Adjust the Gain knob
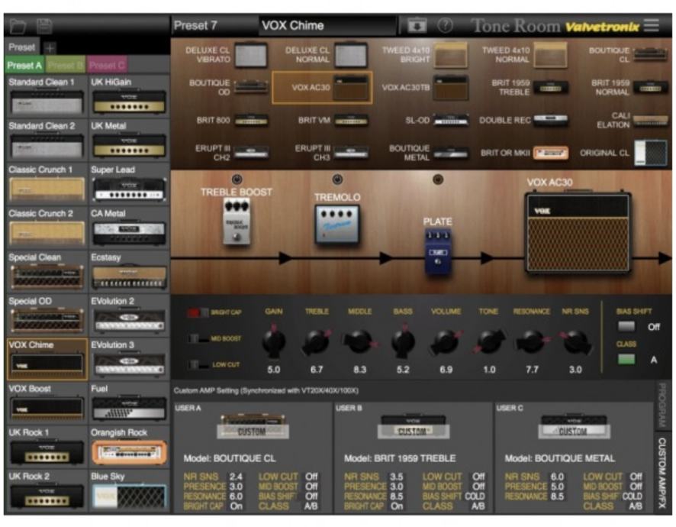This screenshot has width=676, height=527. coord(274,341)
